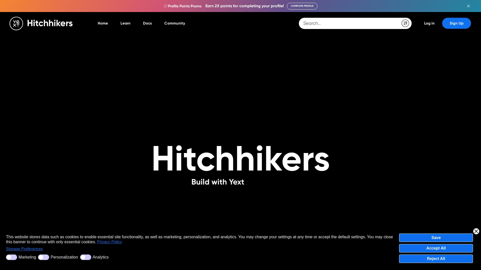Image resolution: width=481 pixels, height=270 pixels.
Task: Click the Profile Points Promo icon
Action: pos(165,6)
